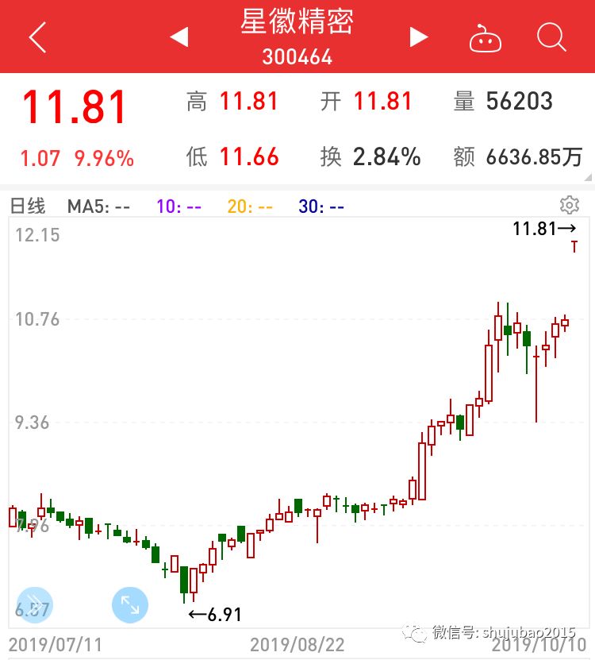Expand quote details corner triangle
The height and width of the screenshot is (660, 595).
coord(589,177)
